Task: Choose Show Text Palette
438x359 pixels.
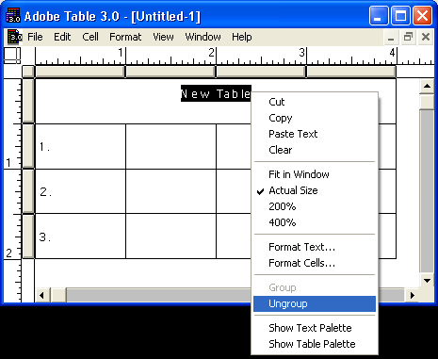Action: [x=315, y=328]
